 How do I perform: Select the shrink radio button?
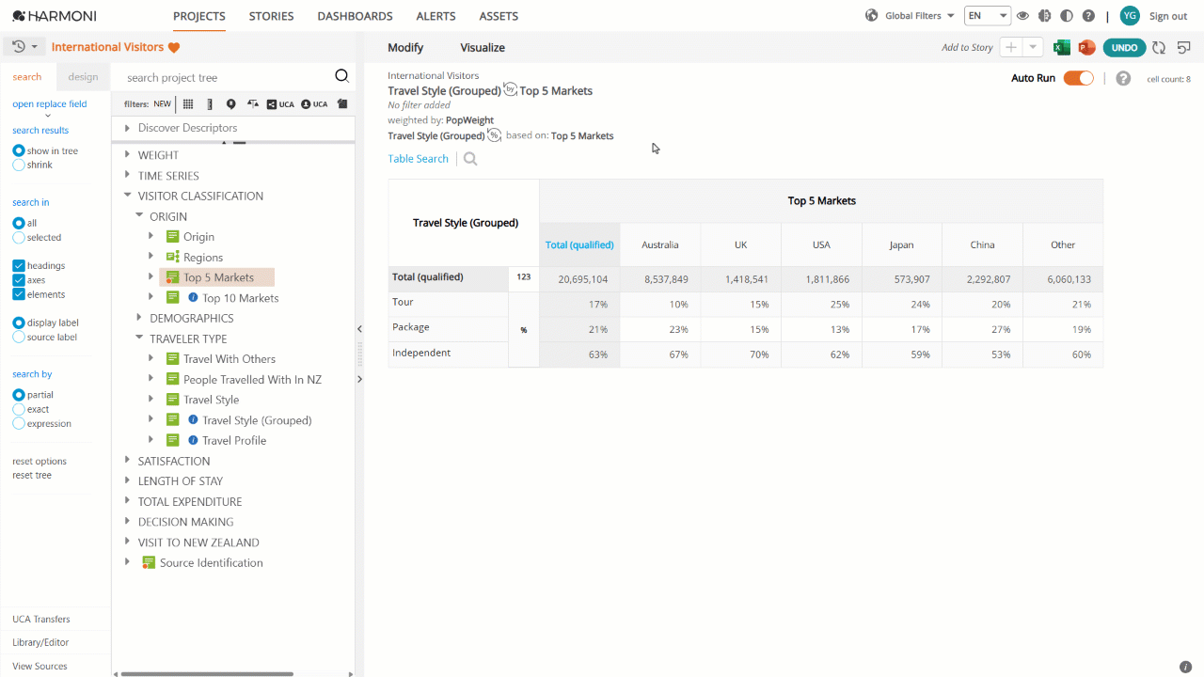[x=19, y=165]
